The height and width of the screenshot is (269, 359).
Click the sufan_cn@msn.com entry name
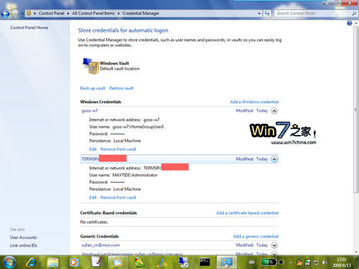tap(101, 245)
